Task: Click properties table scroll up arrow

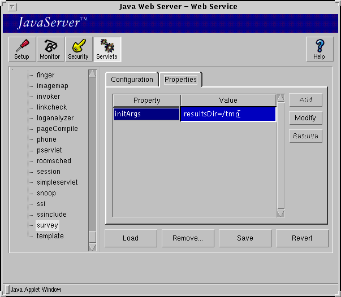Action: click(280, 98)
